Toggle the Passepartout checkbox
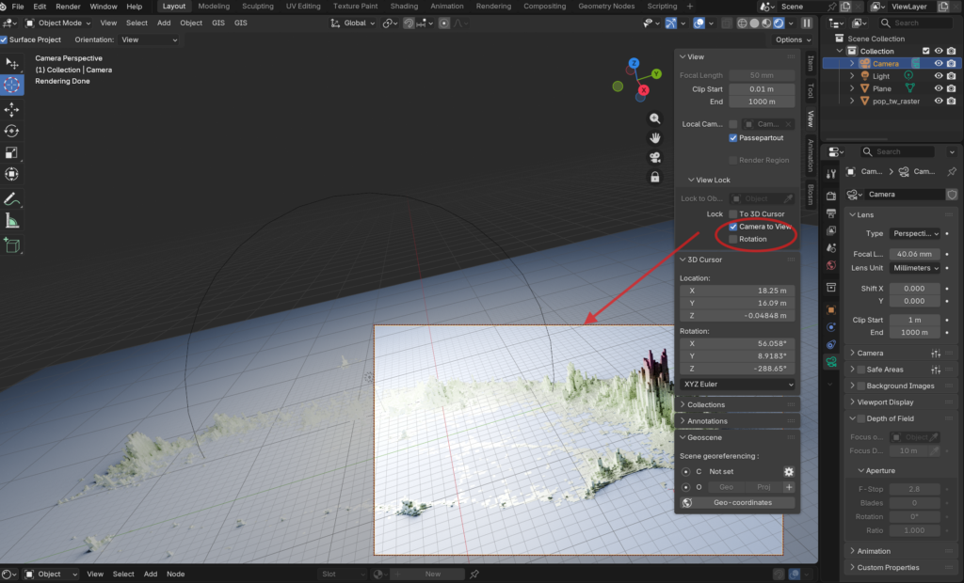 coord(732,138)
